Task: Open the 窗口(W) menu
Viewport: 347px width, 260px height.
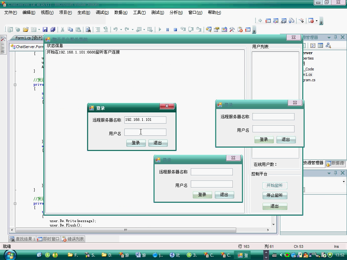Action: [195, 13]
